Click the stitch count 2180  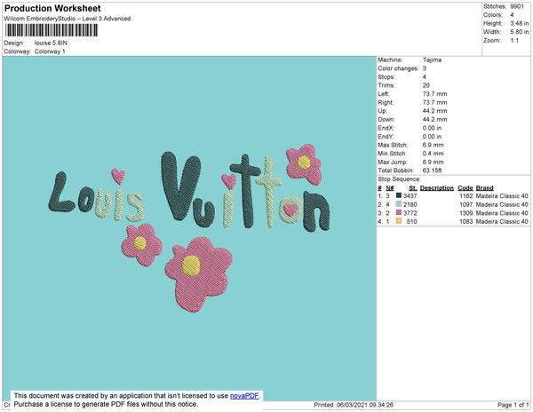[410, 204]
